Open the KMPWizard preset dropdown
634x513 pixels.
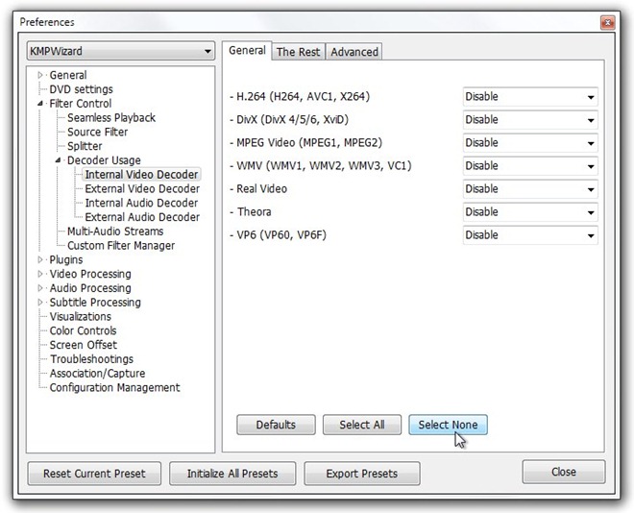[x=121, y=51]
